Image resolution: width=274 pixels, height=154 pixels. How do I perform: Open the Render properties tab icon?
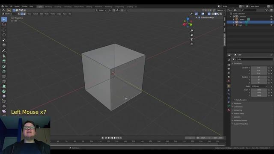click(229, 65)
